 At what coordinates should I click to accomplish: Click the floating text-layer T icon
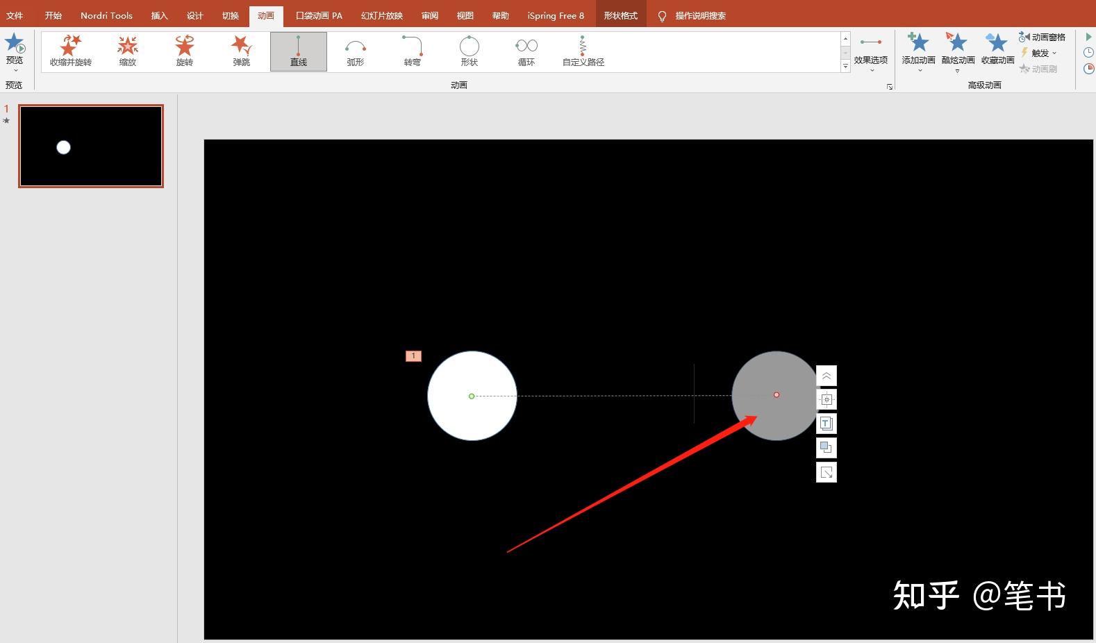(827, 424)
